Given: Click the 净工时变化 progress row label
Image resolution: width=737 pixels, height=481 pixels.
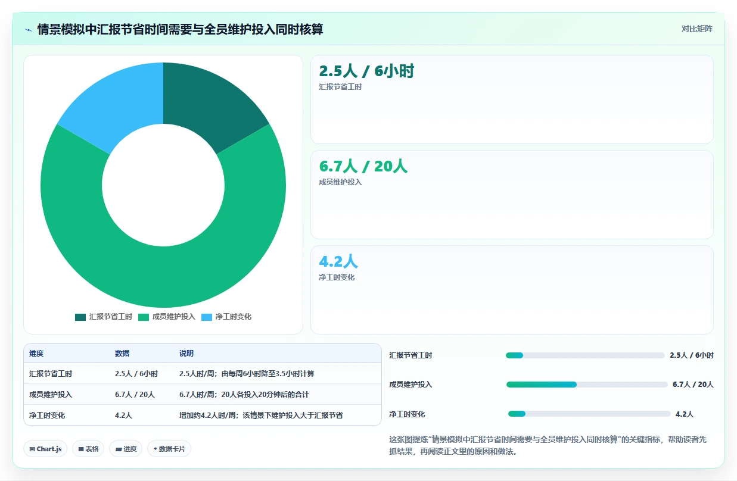Looking at the screenshot, I should pos(407,414).
